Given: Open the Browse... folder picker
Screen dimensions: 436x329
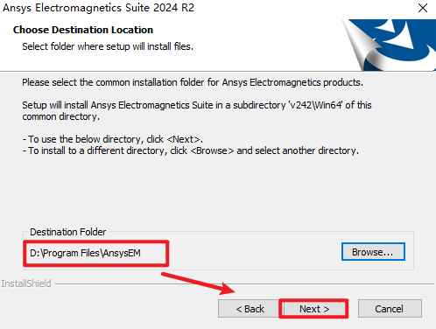Looking at the screenshot, I should 373,252.
